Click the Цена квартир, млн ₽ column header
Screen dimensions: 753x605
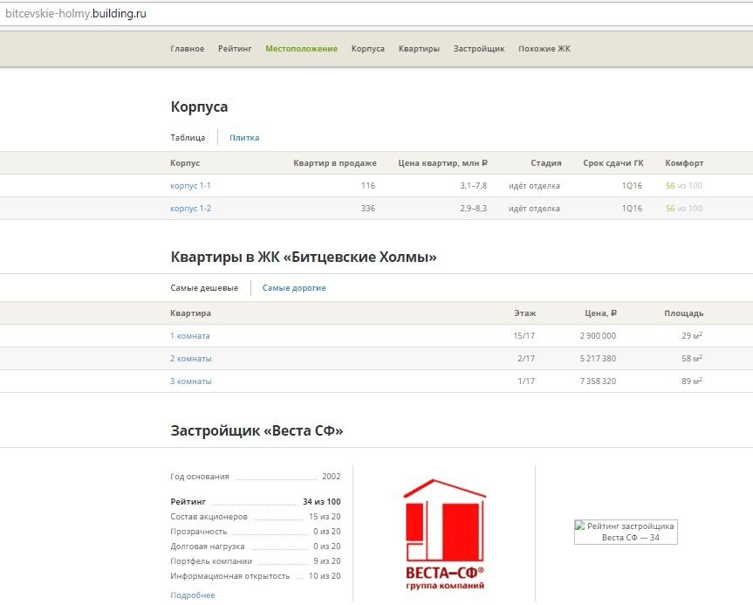(442, 163)
